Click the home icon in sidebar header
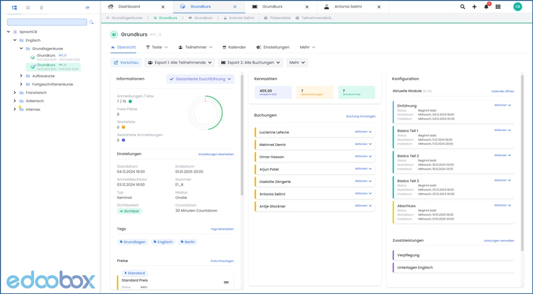533x294 pixels. click(x=88, y=8)
